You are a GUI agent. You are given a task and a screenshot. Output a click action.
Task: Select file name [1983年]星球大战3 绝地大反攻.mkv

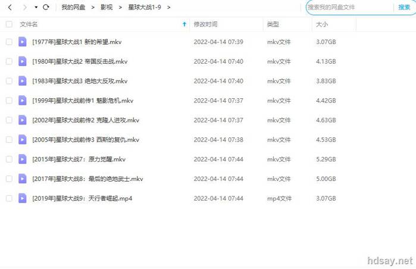80,81
